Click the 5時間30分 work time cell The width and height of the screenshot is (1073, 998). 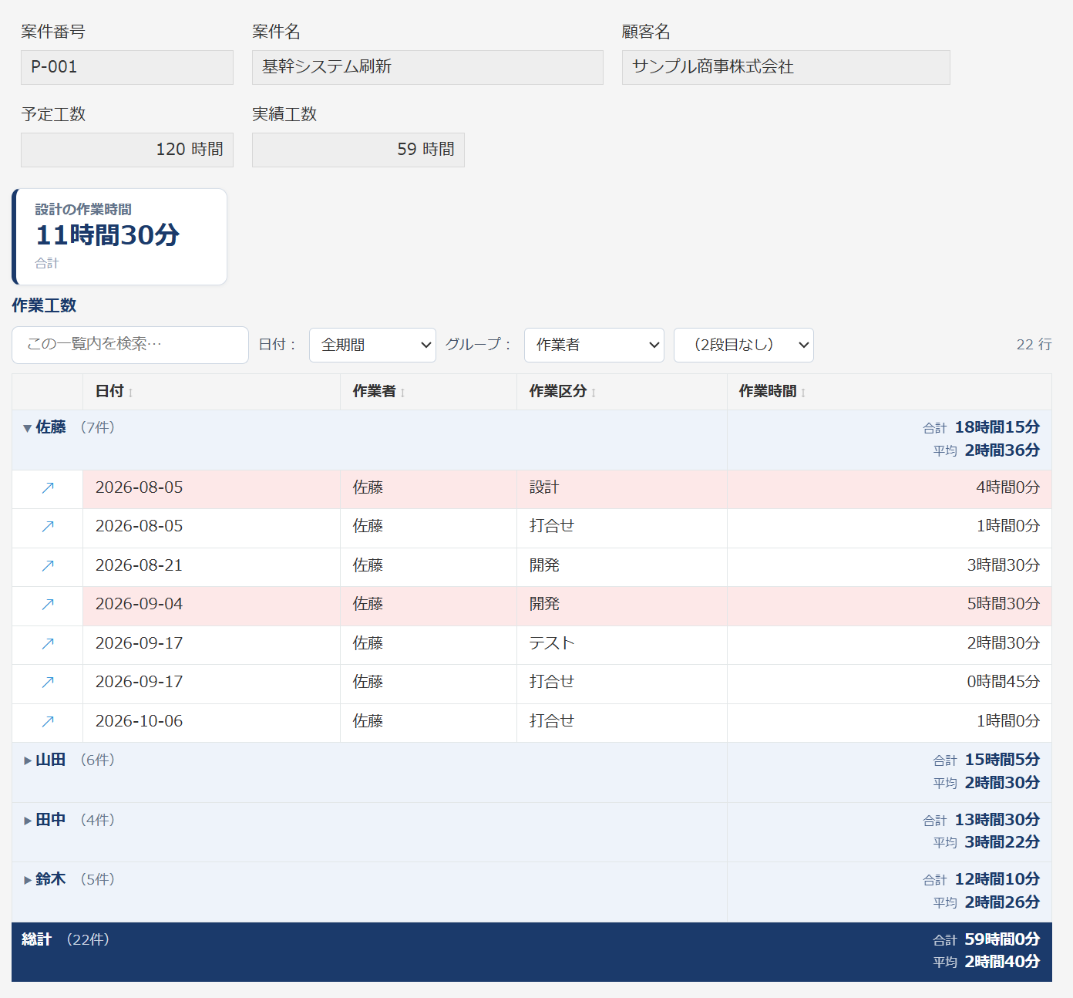click(x=890, y=605)
